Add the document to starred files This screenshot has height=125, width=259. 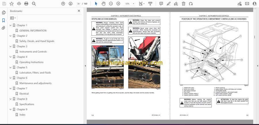(x=12, y=4)
